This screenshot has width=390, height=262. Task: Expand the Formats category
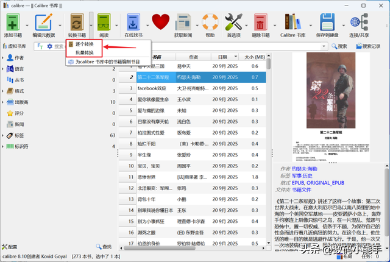[2, 91]
